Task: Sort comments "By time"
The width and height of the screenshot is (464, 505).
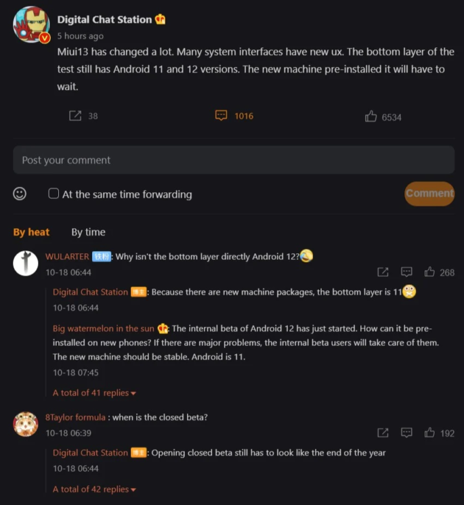Action: tap(88, 232)
